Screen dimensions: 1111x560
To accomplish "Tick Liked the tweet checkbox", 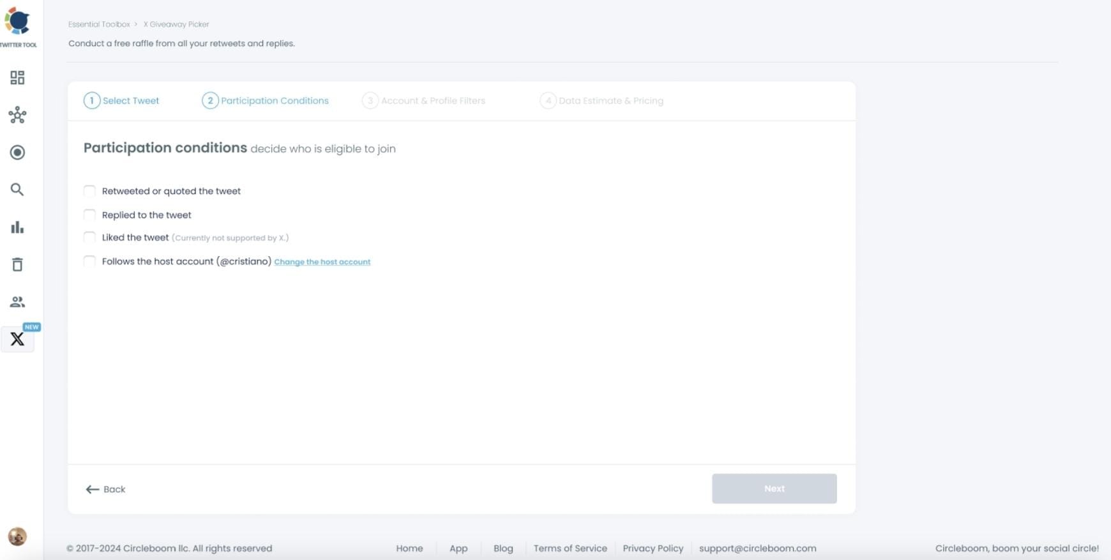I will [x=89, y=238].
